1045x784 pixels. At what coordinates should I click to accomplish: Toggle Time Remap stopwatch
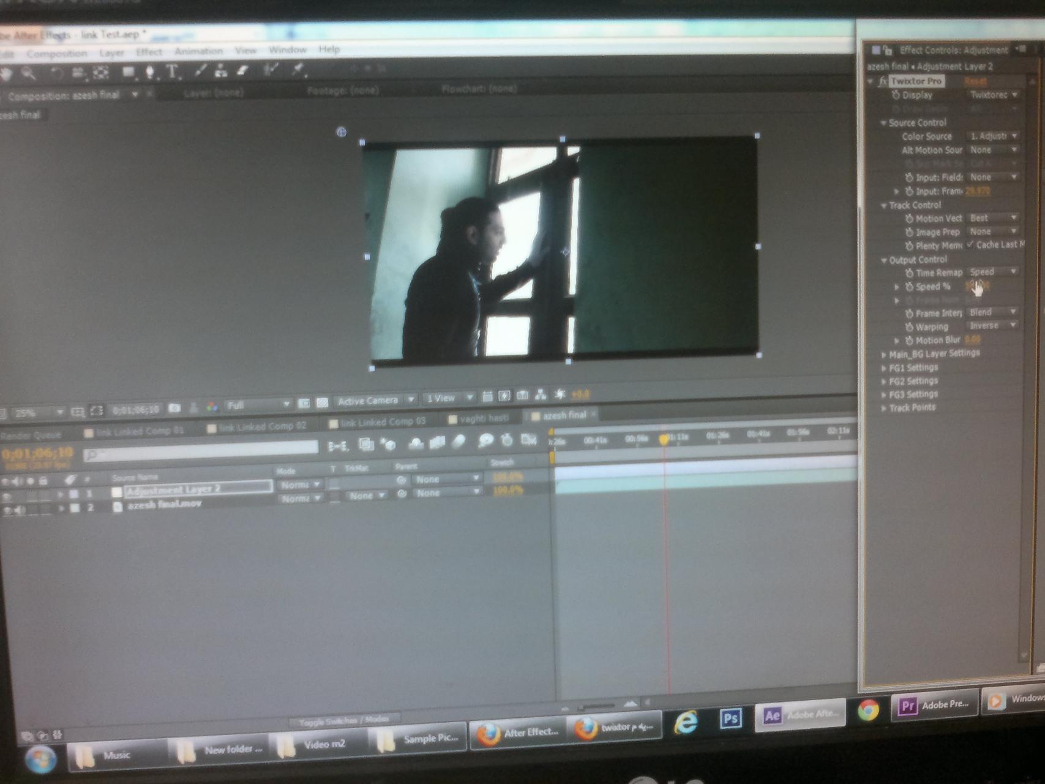[909, 273]
